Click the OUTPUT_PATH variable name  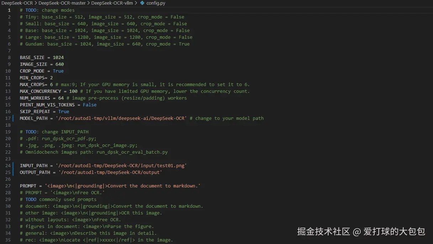tap(35, 173)
